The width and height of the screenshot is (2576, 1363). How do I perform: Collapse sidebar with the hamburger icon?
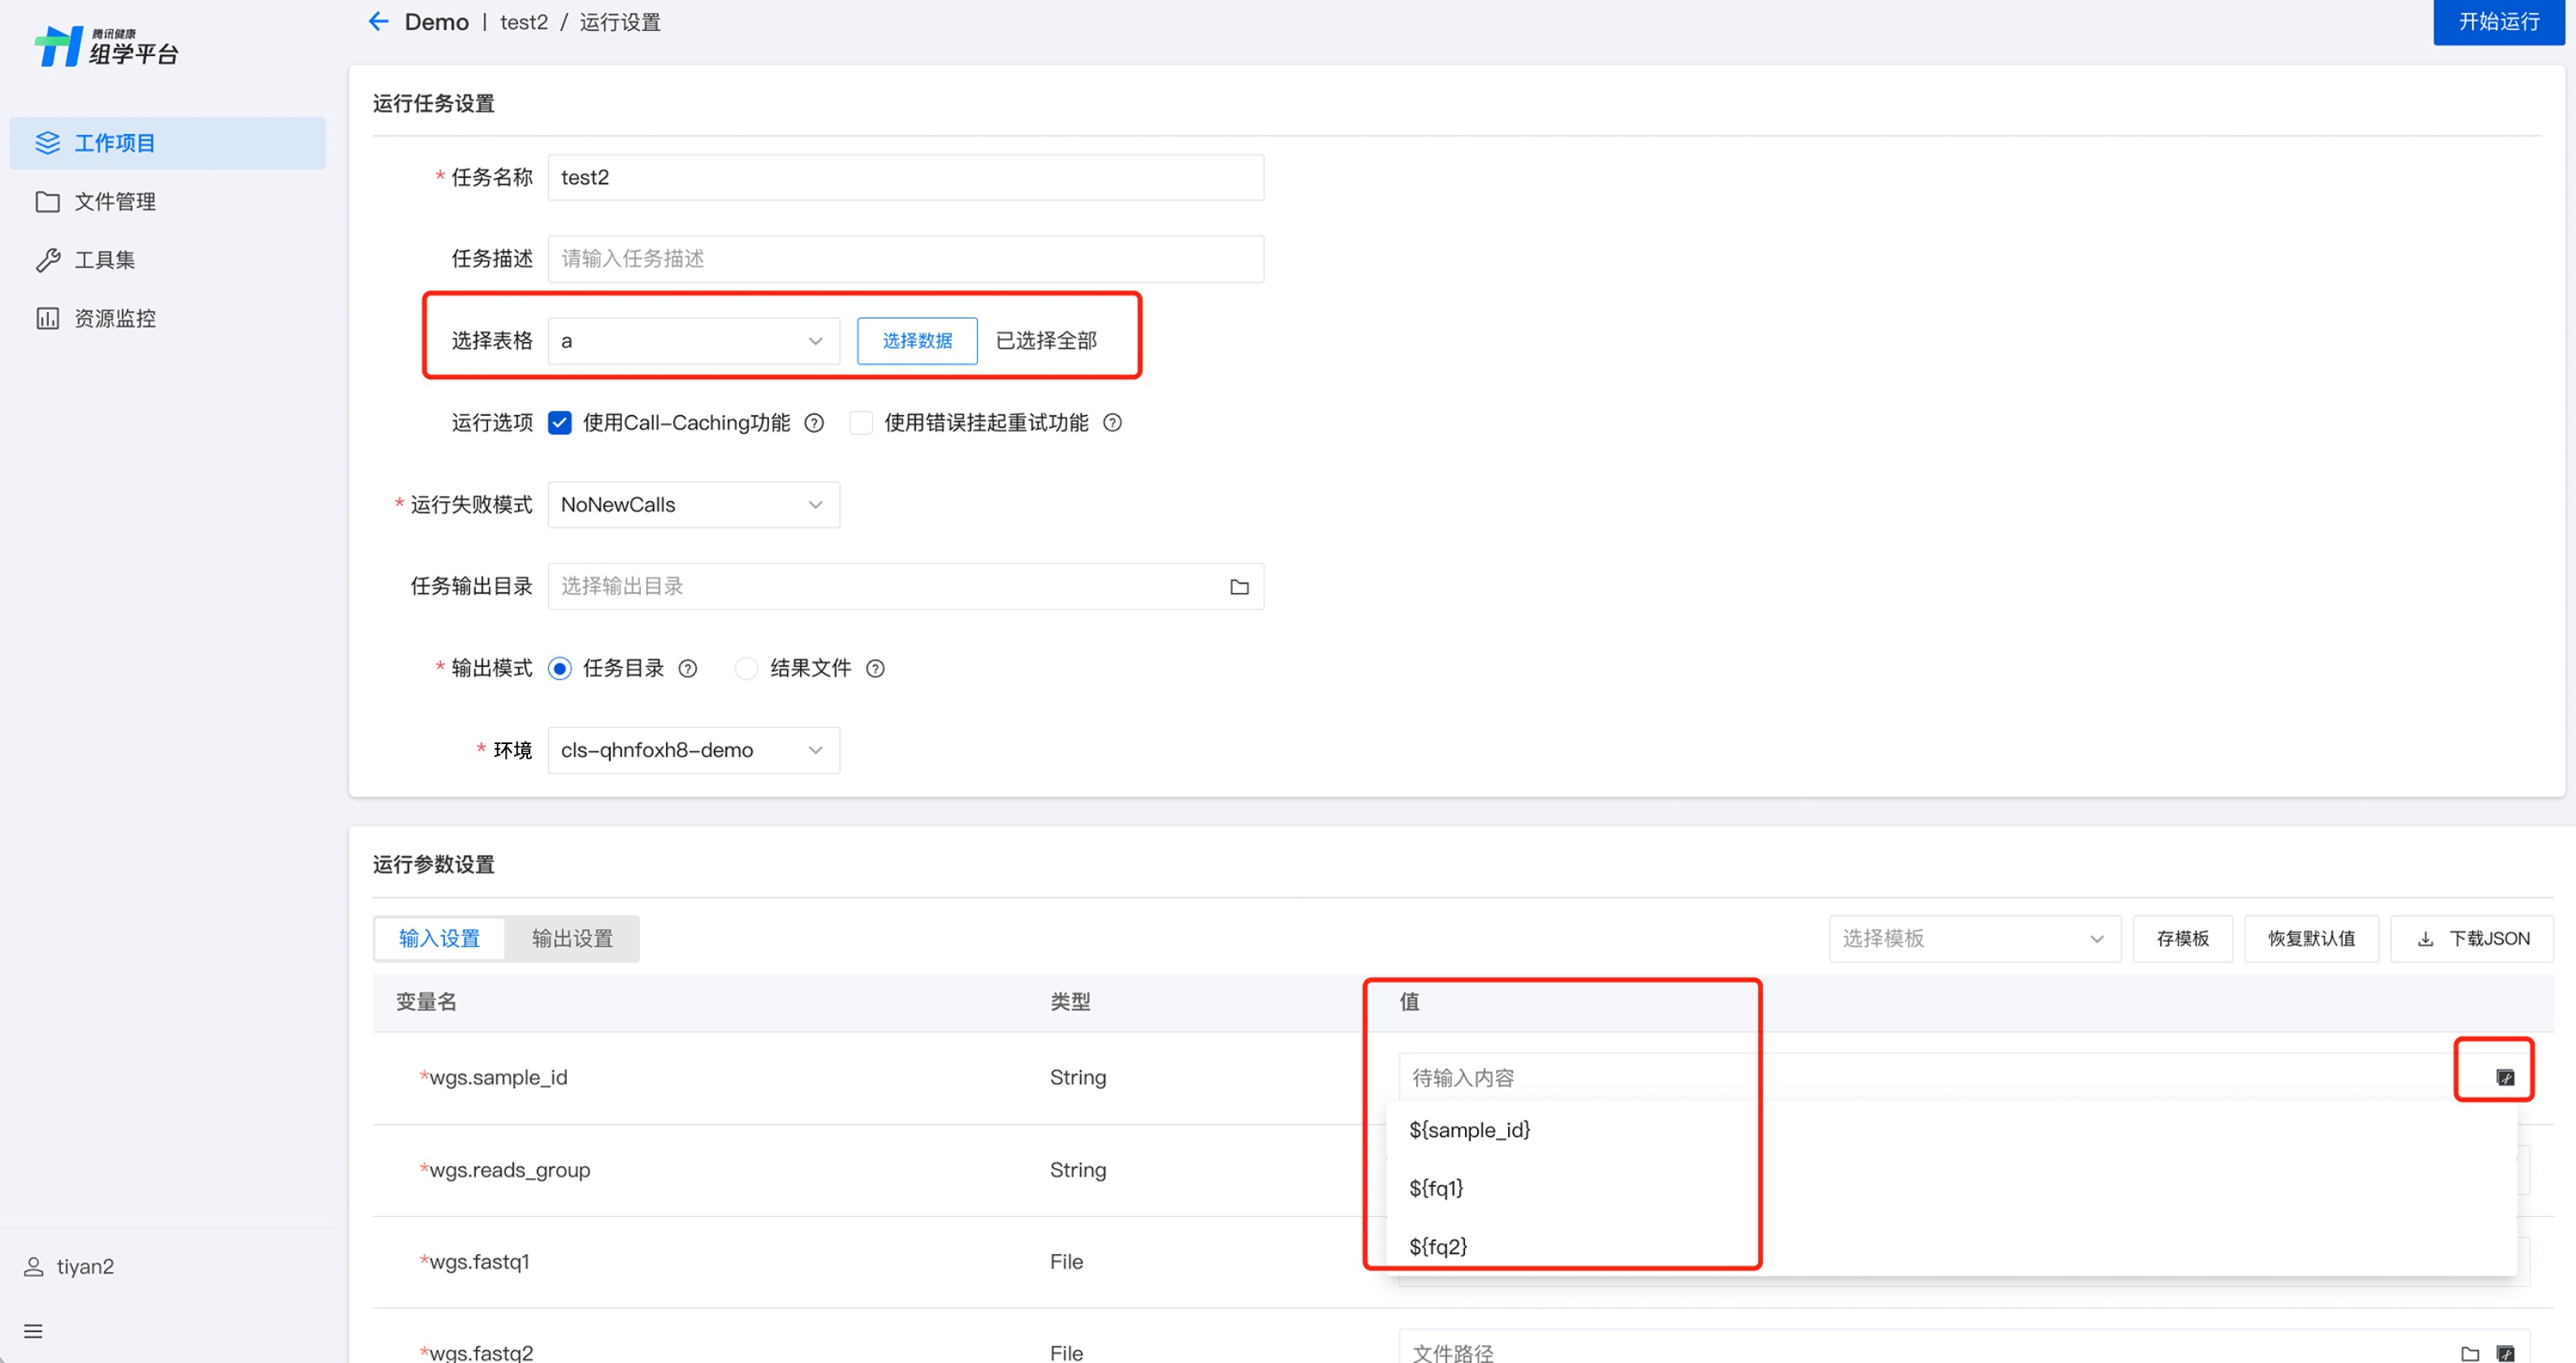(x=33, y=1331)
